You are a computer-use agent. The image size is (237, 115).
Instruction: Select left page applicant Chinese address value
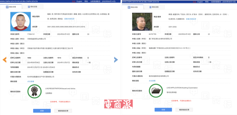(x=50, y=48)
